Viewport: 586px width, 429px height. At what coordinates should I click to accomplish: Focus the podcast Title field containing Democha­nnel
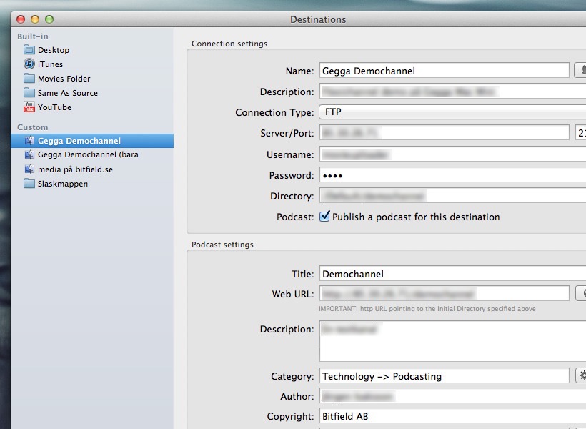pos(452,274)
